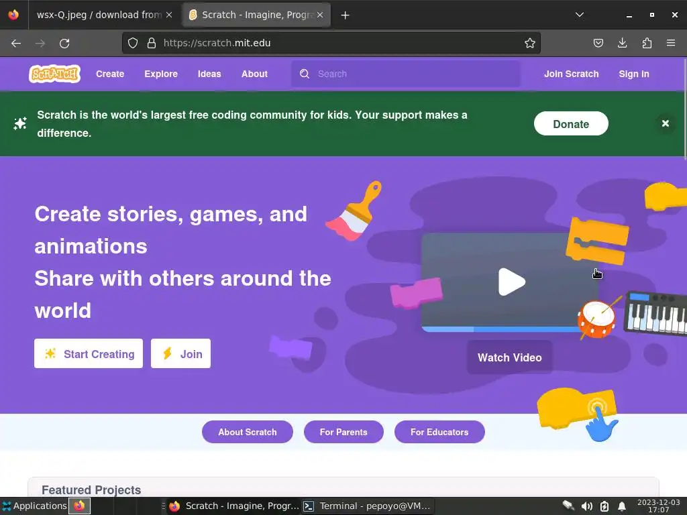687x515 pixels.
Task: Open the About Scratch link
Action: [x=247, y=432]
